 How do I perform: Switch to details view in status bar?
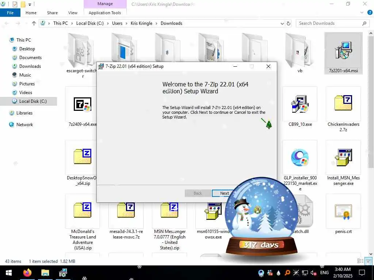coord(360,261)
